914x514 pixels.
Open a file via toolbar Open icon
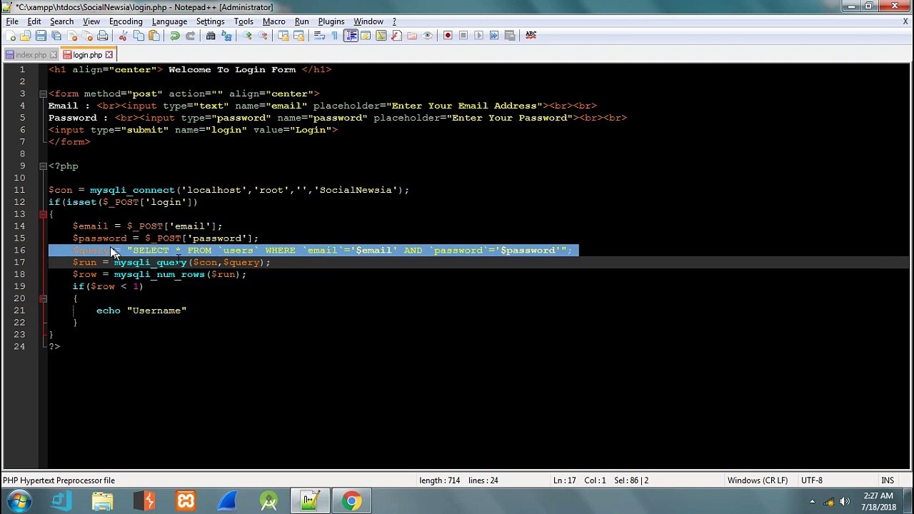point(26,35)
